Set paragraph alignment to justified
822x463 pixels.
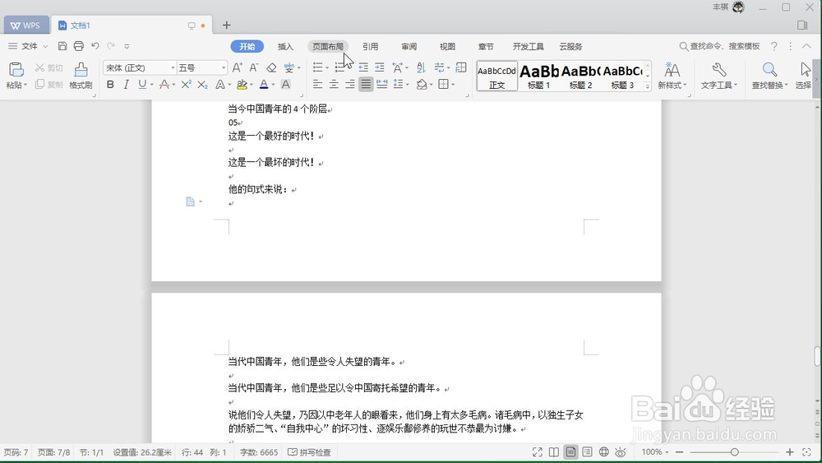(x=366, y=84)
